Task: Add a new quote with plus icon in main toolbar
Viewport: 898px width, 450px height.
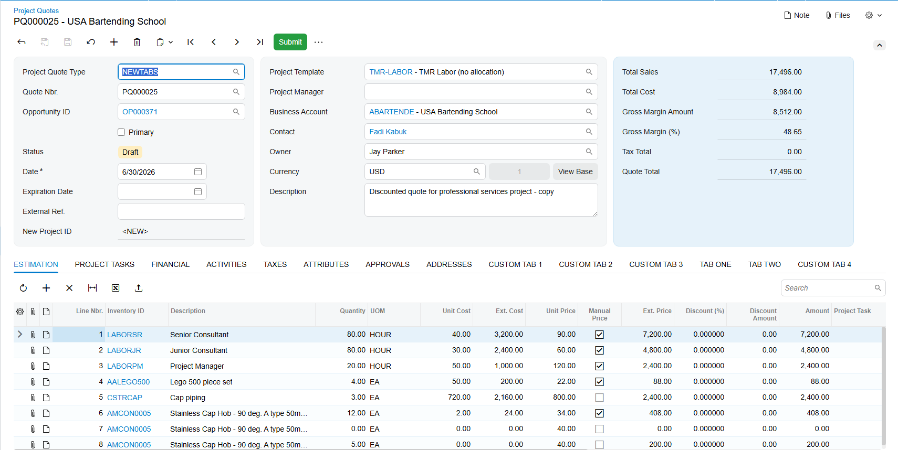Action: pyautogui.click(x=114, y=42)
